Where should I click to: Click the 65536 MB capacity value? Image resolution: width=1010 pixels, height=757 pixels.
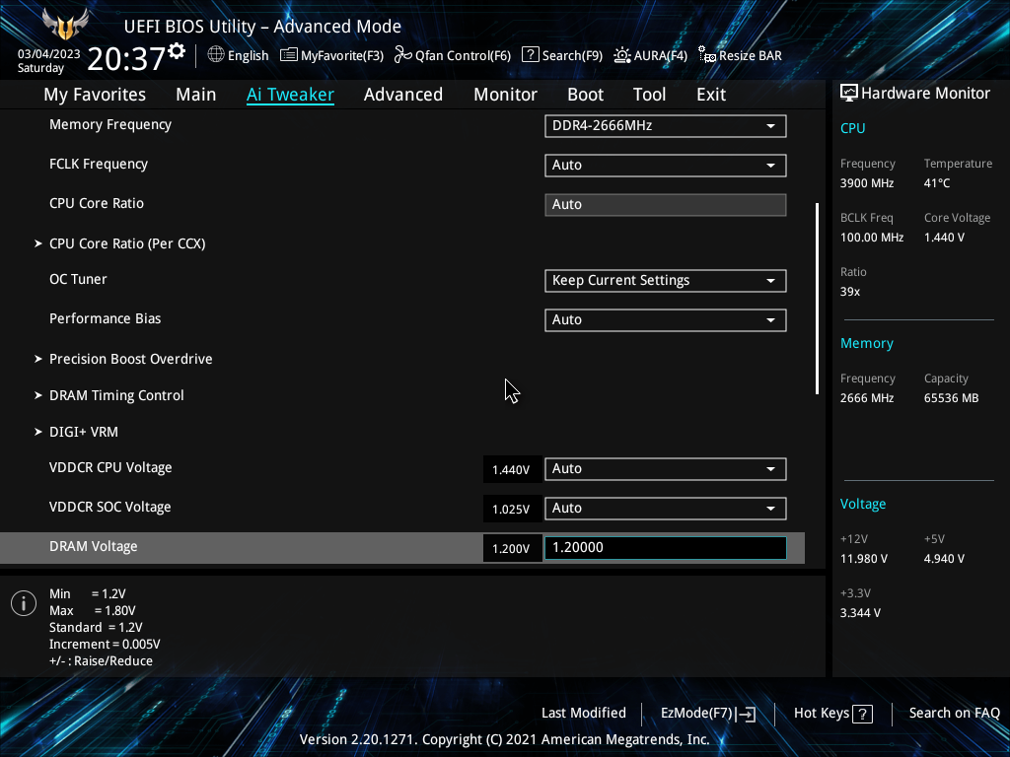point(952,398)
